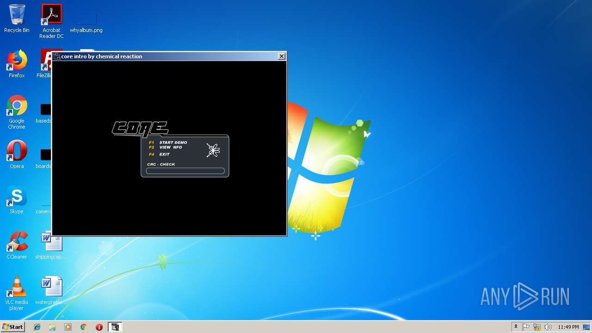592x333 pixels.
Task: Click the Start button on taskbar
Action: point(12,327)
